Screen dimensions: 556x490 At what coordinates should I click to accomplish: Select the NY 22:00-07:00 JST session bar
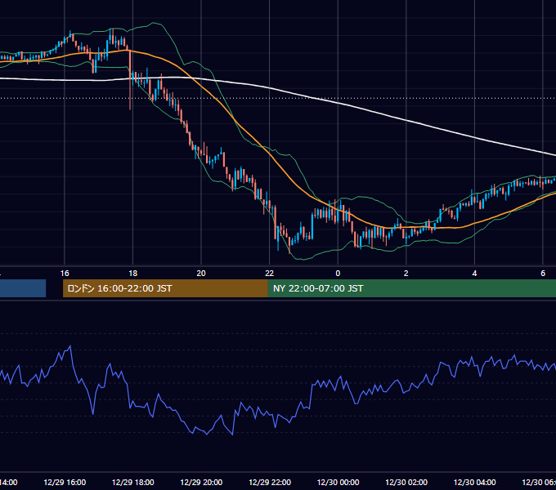411,288
